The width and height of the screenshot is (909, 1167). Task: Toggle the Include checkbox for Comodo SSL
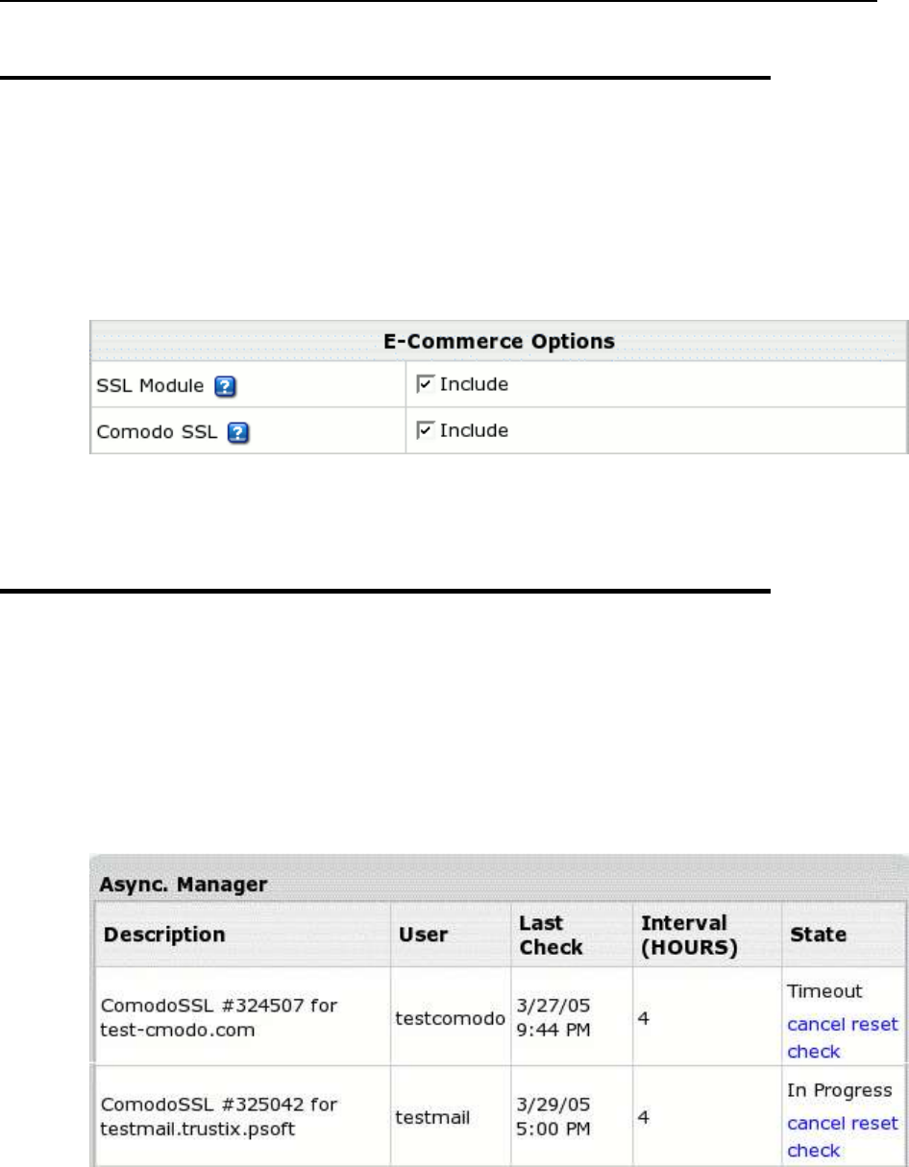(x=425, y=430)
